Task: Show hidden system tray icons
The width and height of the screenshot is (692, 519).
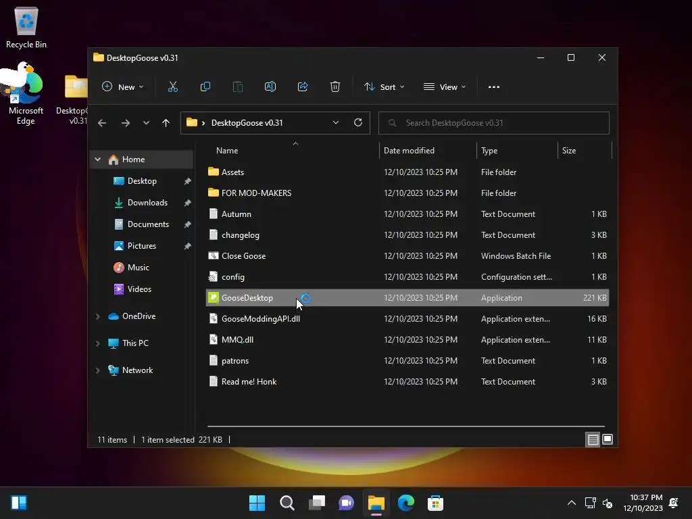Action: (x=572, y=503)
